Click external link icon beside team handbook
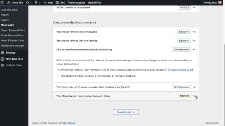 coord(192,70)
